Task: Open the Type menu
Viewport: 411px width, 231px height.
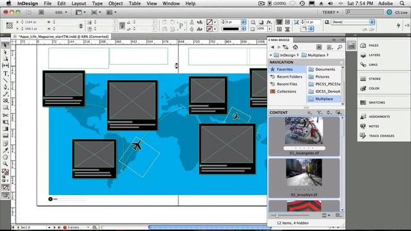Action: tap(97, 3)
